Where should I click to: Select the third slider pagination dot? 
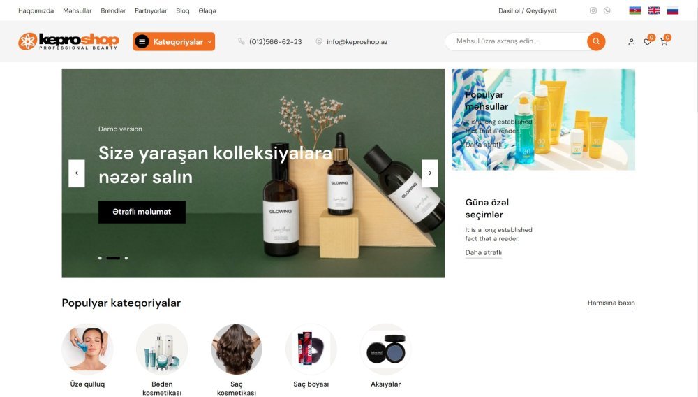[x=126, y=258]
